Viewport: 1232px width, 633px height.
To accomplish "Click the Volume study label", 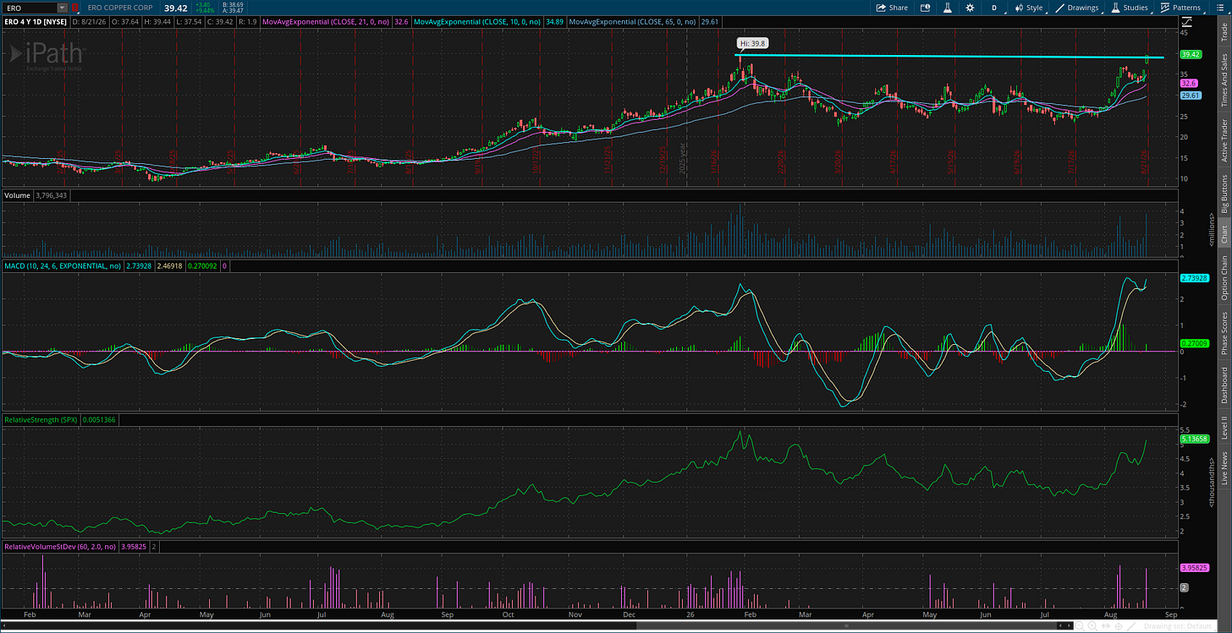I will coord(17,195).
